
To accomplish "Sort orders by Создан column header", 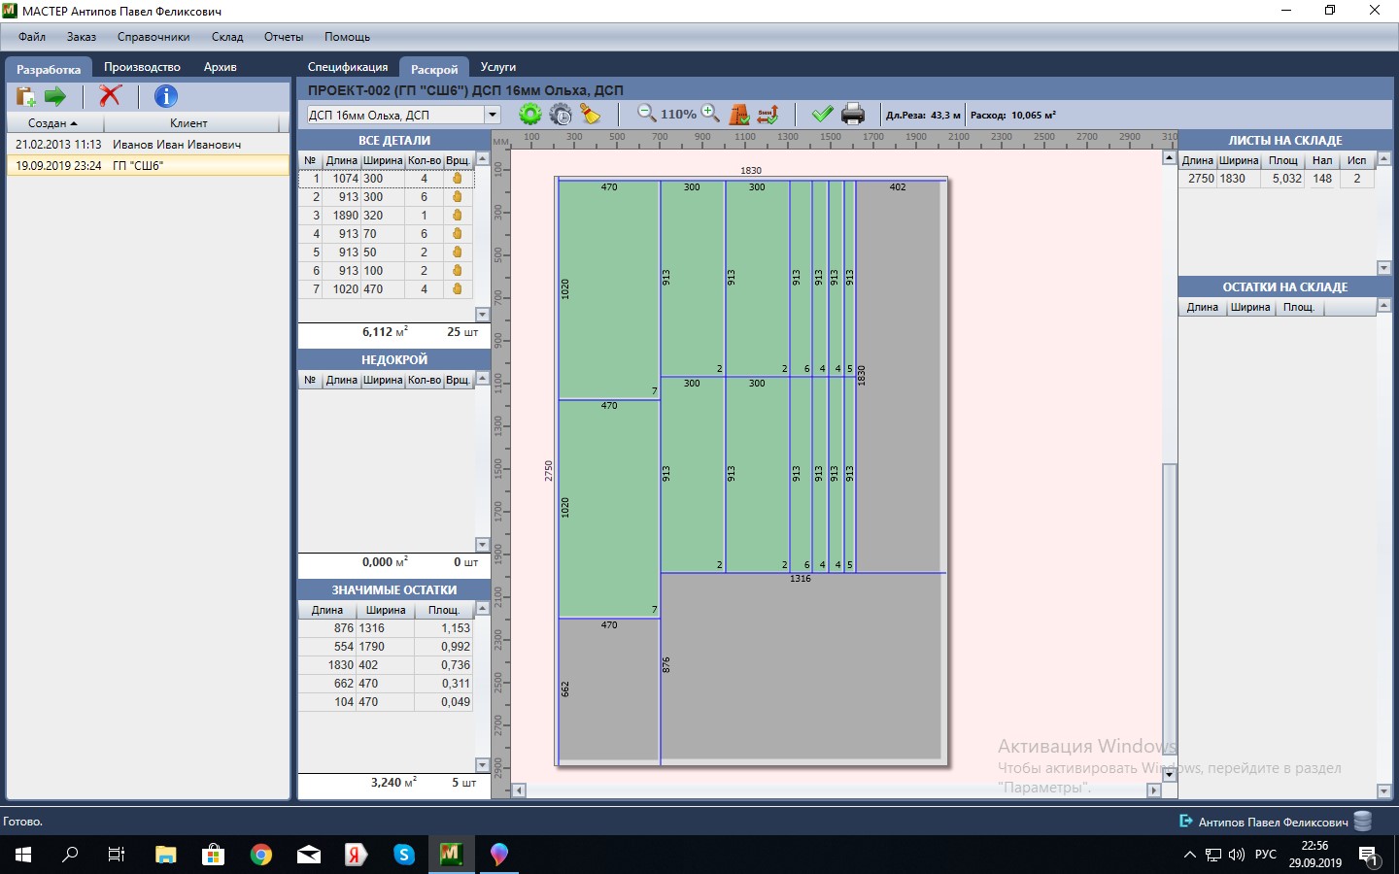I will [x=53, y=123].
